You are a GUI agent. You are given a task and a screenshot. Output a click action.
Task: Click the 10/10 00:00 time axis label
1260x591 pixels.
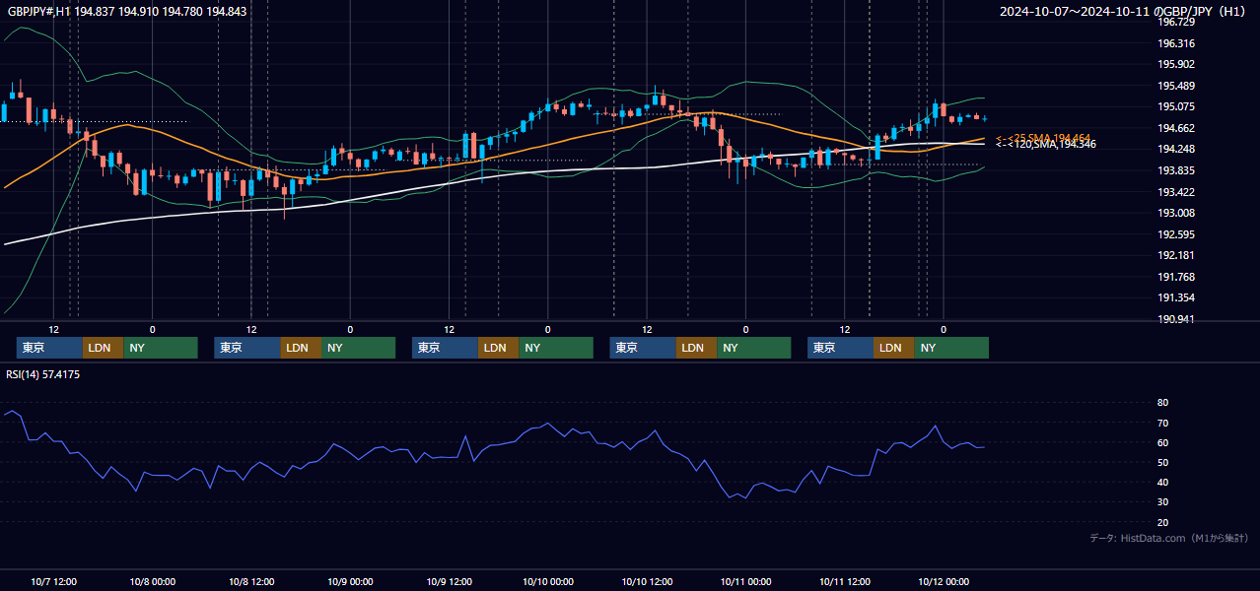point(548,581)
